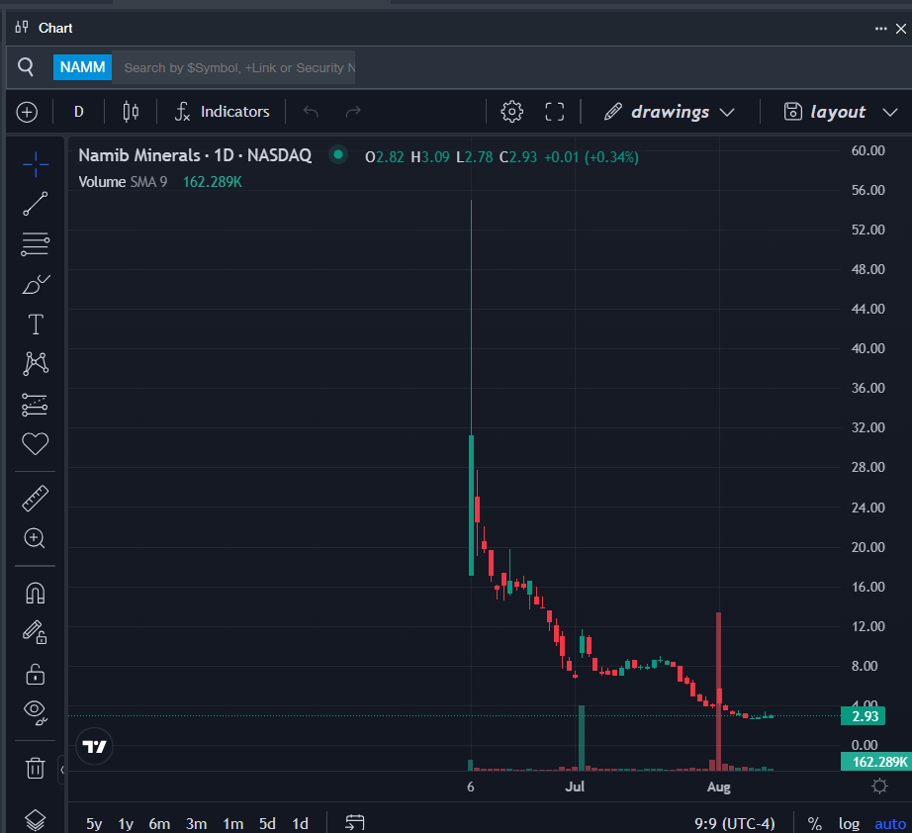This screenshot has height=833, width=912.
Task: Click the Chart panel icon in title
Action: click(x=22, y=28)
